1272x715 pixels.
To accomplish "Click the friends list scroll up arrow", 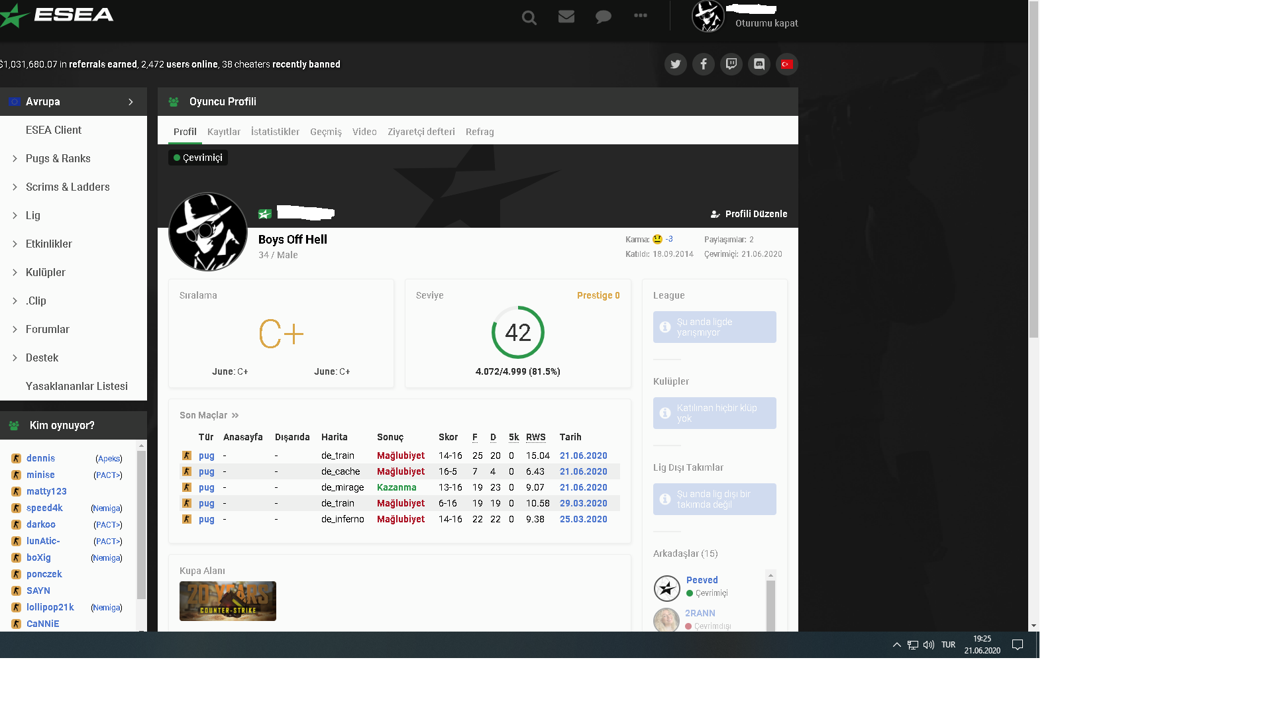I will 770,575.
